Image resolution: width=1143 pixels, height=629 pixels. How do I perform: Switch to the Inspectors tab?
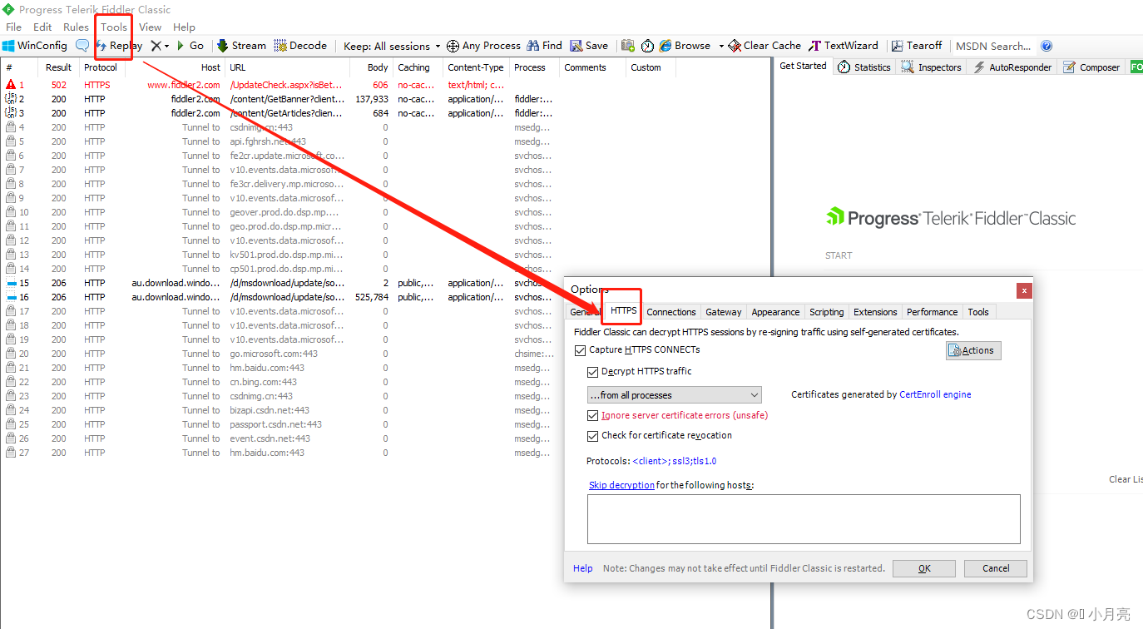931,67
